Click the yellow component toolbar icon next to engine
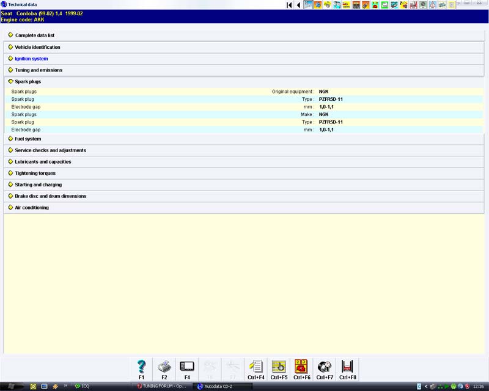Image resolution: width=489 pixels, height=391 pixels. tap(328, 5)
